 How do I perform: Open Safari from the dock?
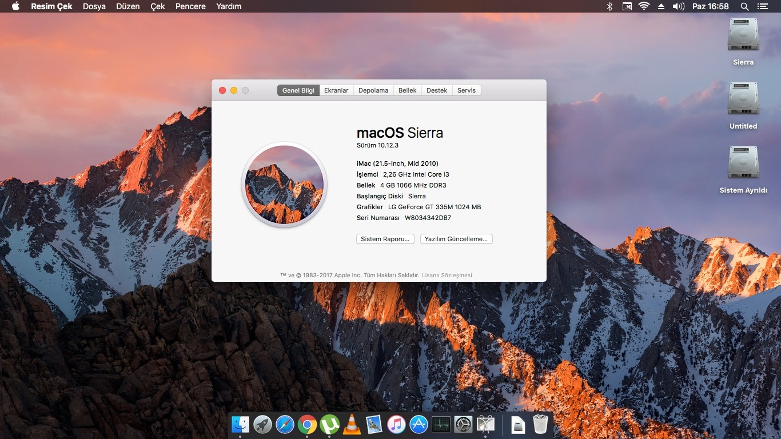pyautogui.click(x=285, y=424)
